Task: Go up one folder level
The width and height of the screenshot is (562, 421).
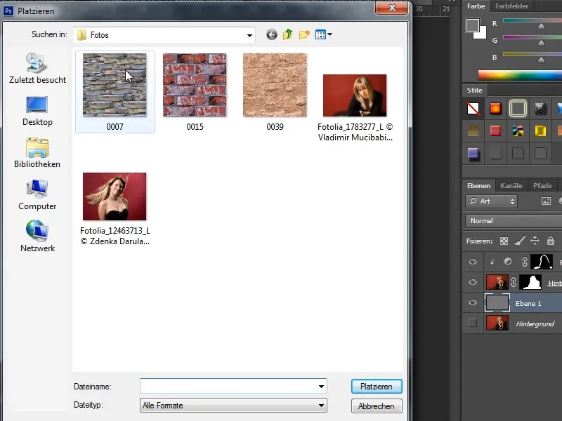Action: coord(287,34)
